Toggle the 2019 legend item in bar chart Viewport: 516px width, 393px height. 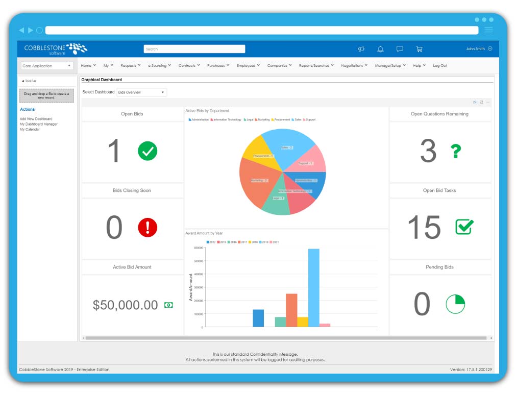(x=263, y=242)
